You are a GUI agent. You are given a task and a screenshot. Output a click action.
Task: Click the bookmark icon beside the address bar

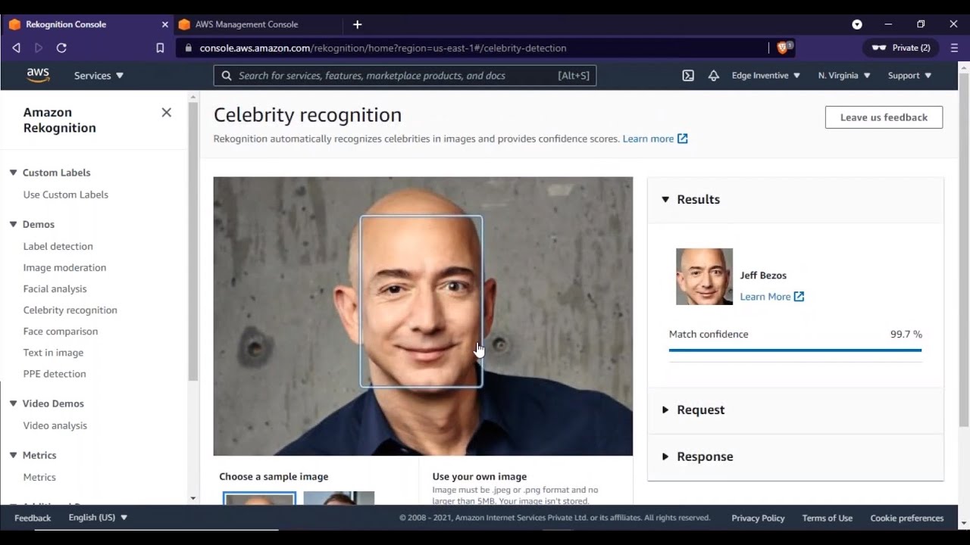pos(160,48)
